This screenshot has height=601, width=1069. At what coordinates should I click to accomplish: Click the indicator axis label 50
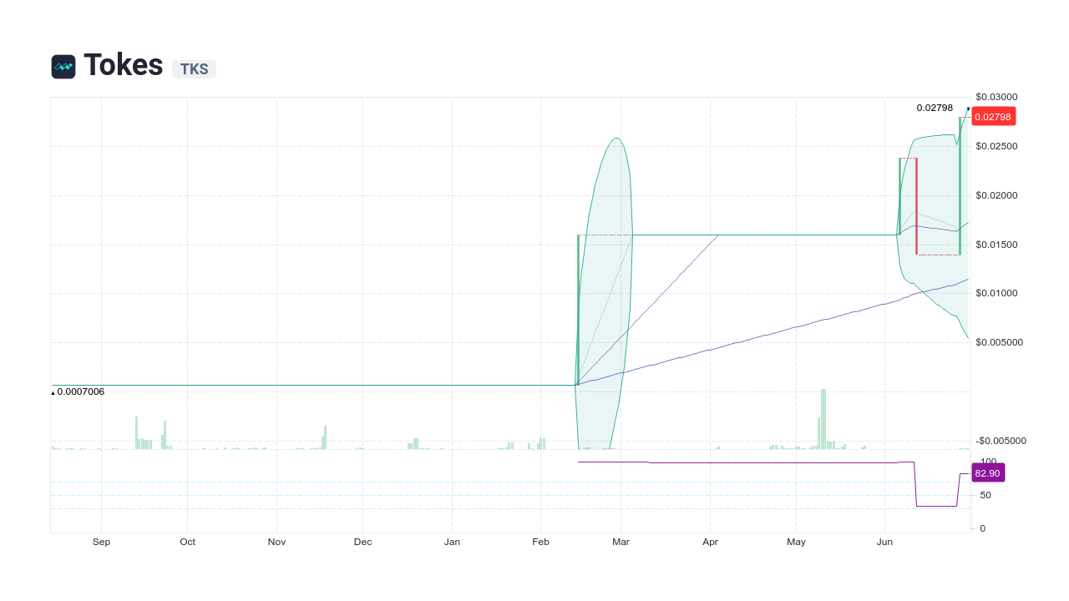(x=985, y=495)
